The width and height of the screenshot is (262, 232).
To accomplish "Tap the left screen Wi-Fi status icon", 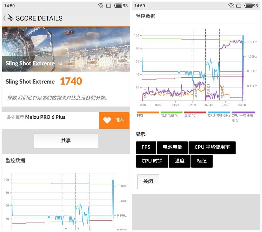I will 101,6.
